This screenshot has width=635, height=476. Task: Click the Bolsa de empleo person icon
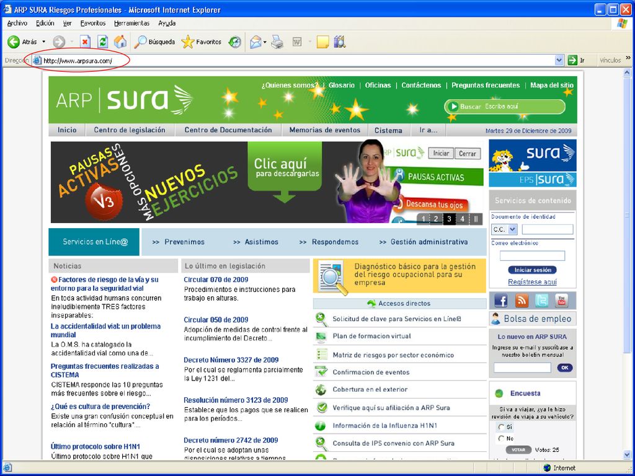[x=495, y=319]
